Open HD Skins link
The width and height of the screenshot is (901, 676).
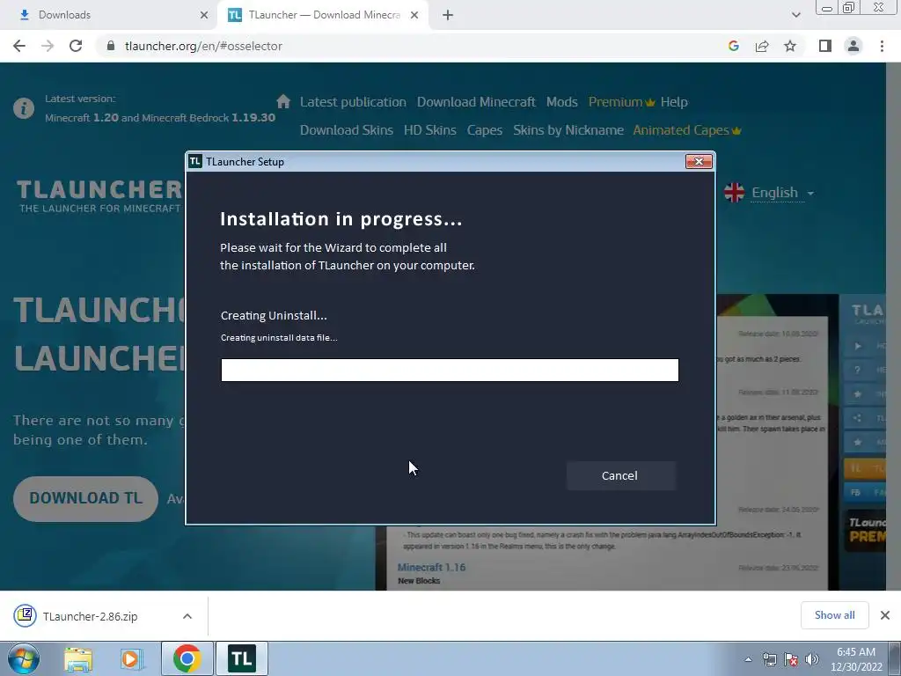pyautogui.click(x=429, y=130)
